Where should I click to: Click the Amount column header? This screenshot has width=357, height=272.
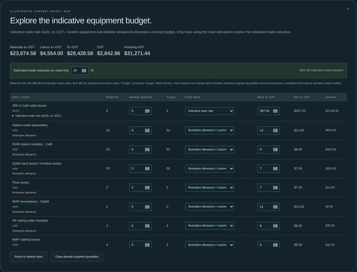331,97
